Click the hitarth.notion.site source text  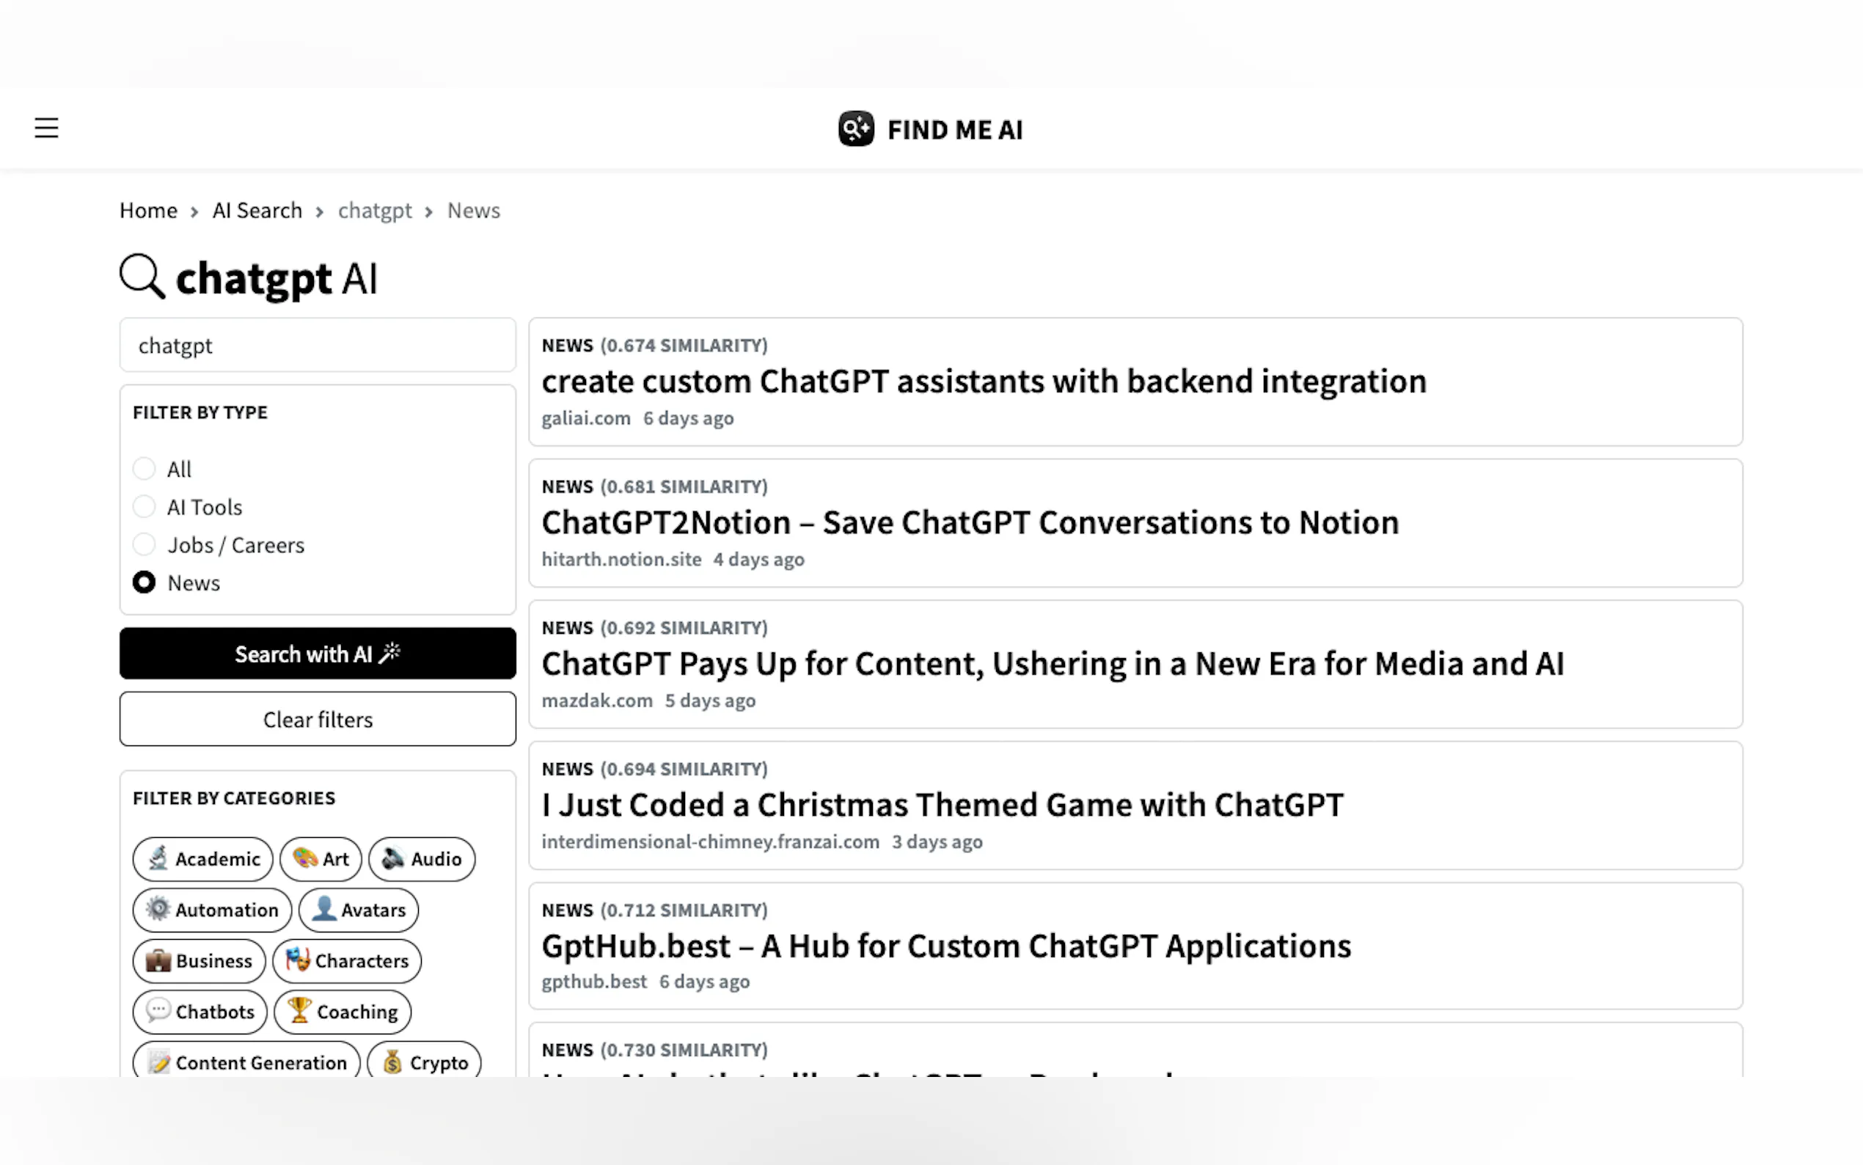[621, 559]
